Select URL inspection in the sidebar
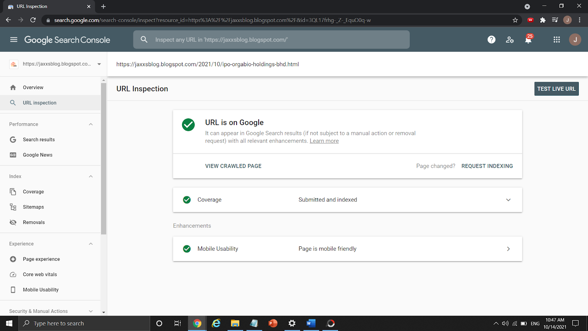Screen dimensions: 588x331 (50, 103)
